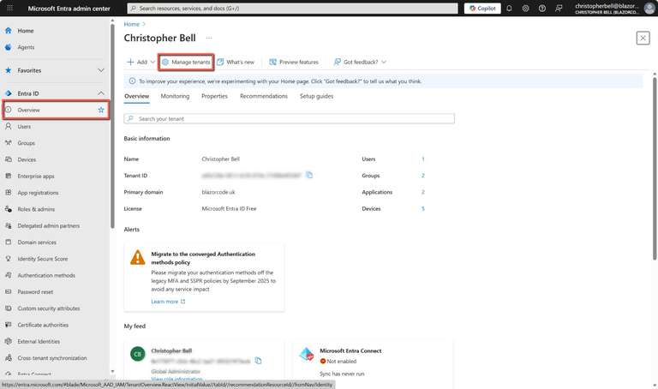
Task: Switch to the Monitoring tab
Action: (175, 96)
